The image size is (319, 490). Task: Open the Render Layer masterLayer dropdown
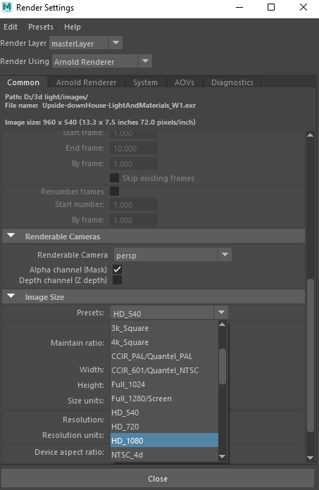tap(86, 43)
